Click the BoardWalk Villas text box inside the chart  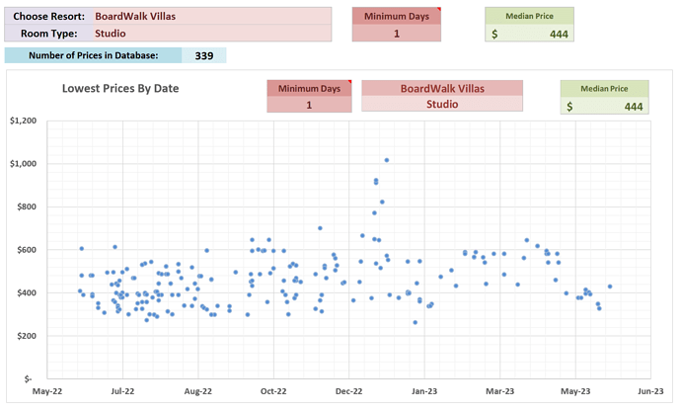(440, 89)
